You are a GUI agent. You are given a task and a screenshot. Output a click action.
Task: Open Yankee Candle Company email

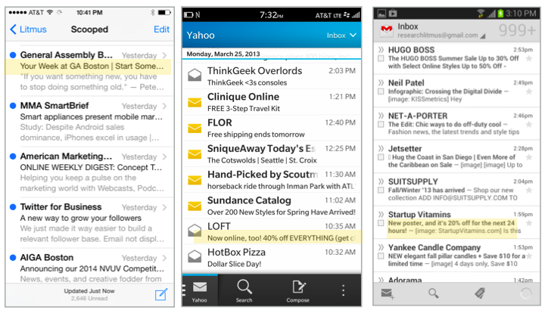coord(456,255)
